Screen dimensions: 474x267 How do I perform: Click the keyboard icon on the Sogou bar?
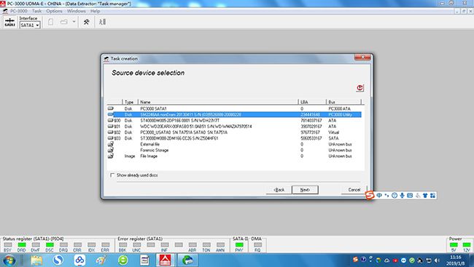tap(410, 196)
